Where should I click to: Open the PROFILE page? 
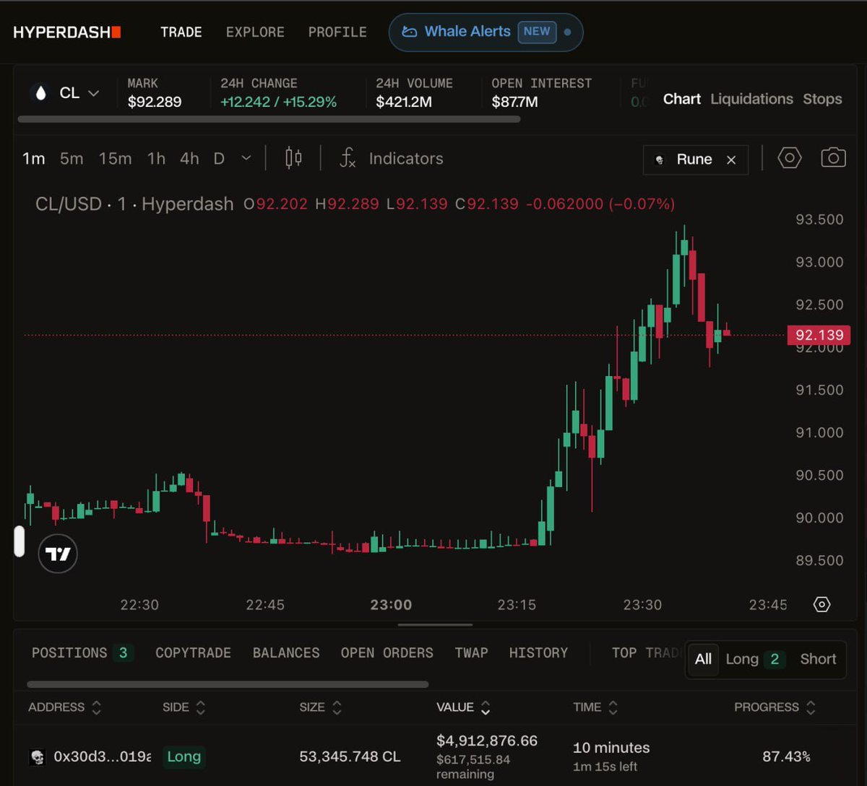pos(337,32)
